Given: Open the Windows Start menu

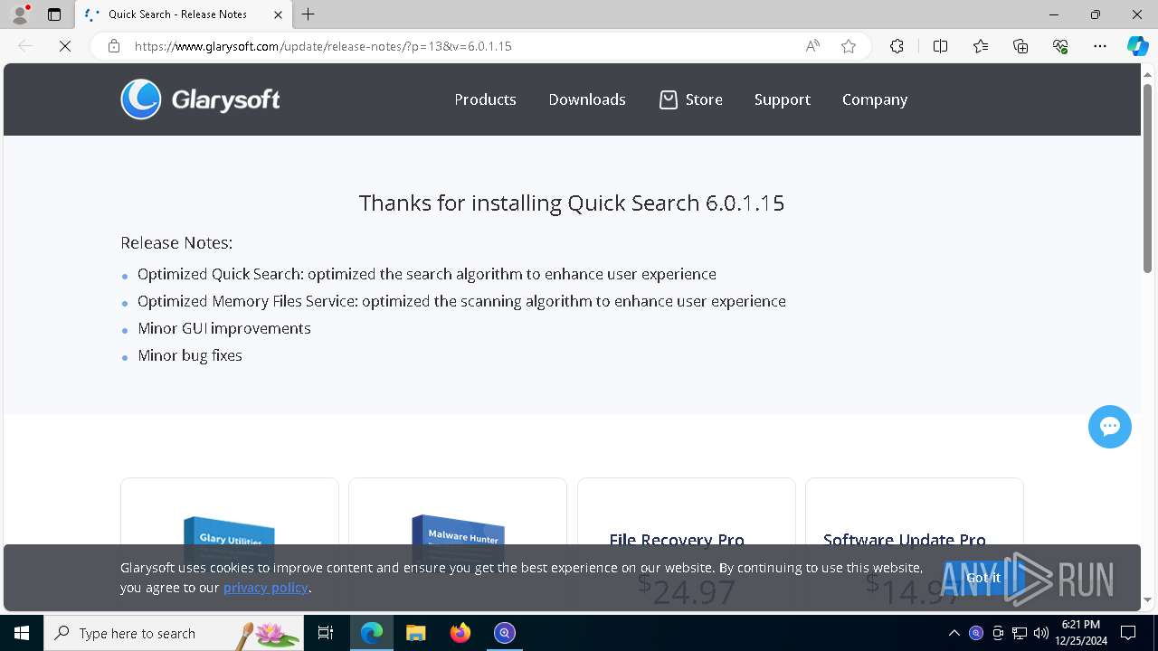Looking at the screenshot, I should coord(22,633).
